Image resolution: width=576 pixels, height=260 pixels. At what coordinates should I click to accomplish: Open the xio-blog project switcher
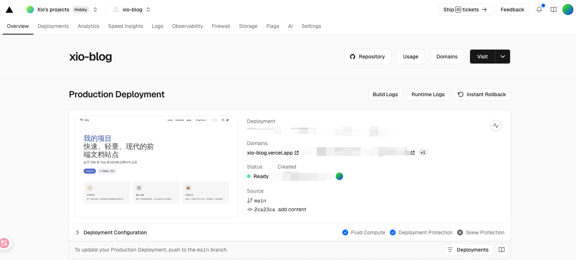148,10
